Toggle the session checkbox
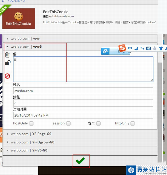Screen dimensions: 167x175 pyautogui.click(x=68, y=123)
